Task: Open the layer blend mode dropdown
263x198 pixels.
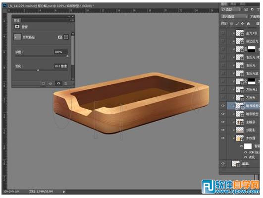Action: [234, 16]
